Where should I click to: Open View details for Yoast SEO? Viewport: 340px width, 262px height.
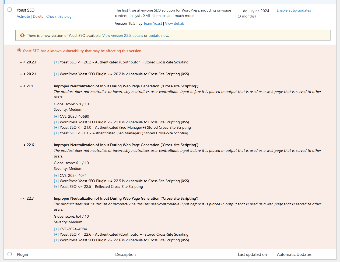pyautogui.click(x=175, y=23)
